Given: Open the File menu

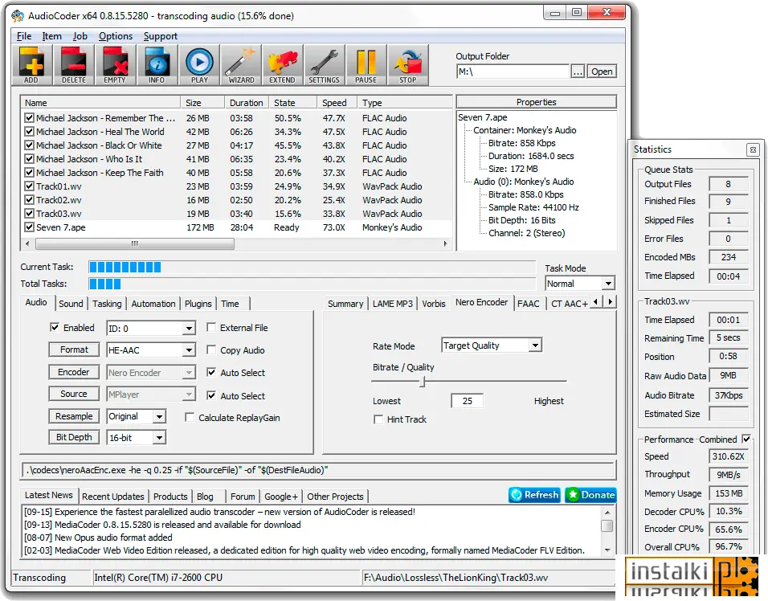Looking at the screenshot, I should pos(24,36).
